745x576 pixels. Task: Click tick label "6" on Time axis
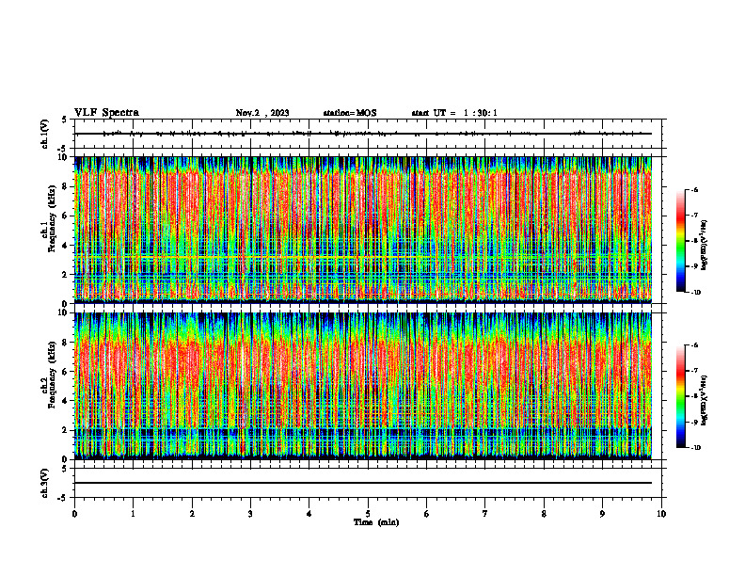pyautogui.click(x=427, y=514)
